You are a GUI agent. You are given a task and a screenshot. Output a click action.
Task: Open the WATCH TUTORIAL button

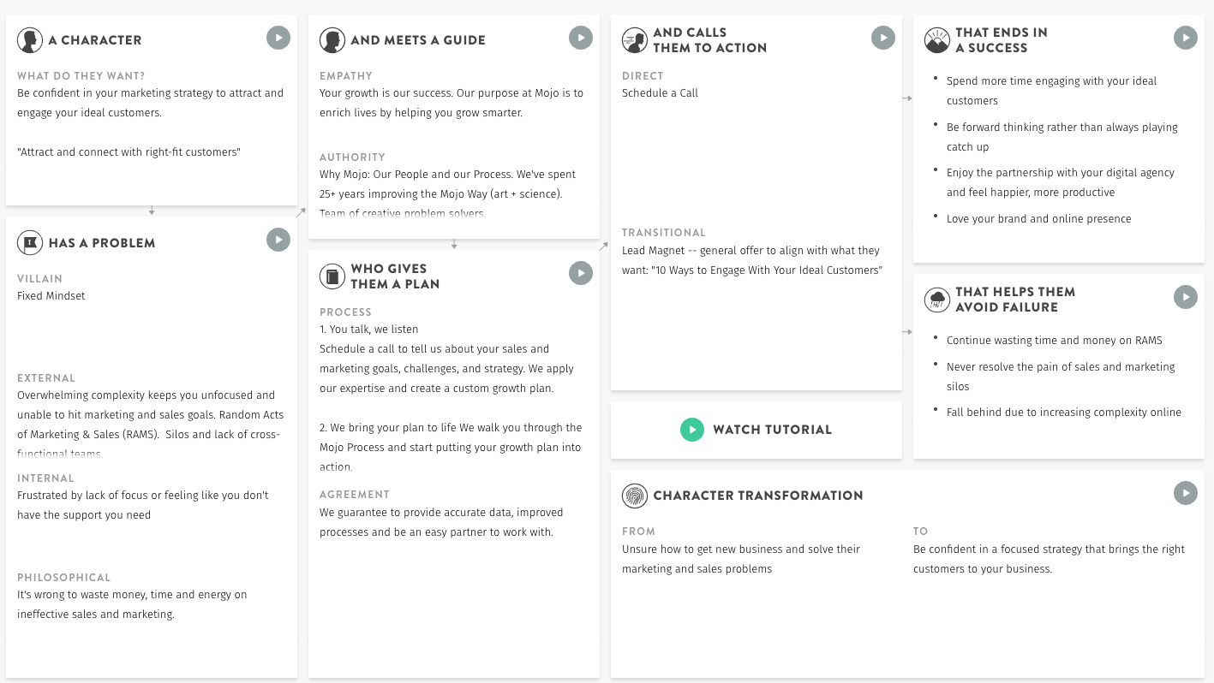(x=770, y=429)
